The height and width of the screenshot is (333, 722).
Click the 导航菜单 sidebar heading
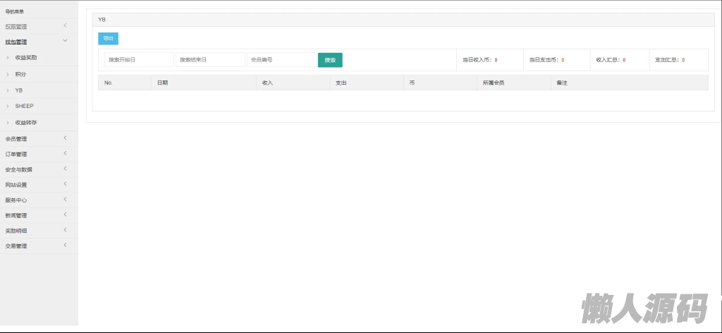coord(14,11)
